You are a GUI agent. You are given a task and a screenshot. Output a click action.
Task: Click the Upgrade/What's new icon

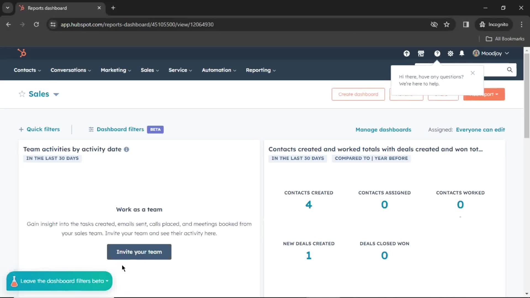point(407,53)
